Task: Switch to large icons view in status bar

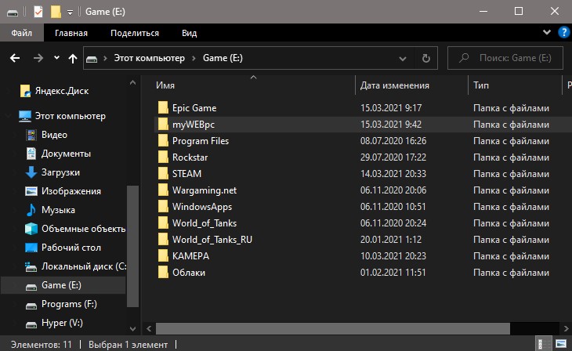Action: point(561,344)
